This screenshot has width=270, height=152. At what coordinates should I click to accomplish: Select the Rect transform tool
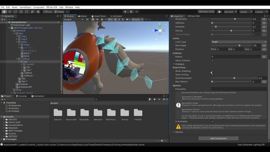pyautogui.click(x=27, y=12)
